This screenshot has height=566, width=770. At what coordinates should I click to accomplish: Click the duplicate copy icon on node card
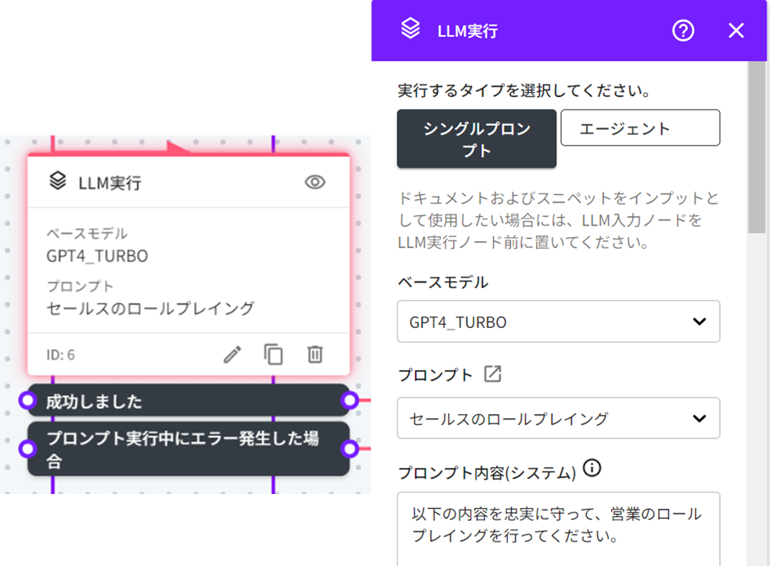coord(273,355)
